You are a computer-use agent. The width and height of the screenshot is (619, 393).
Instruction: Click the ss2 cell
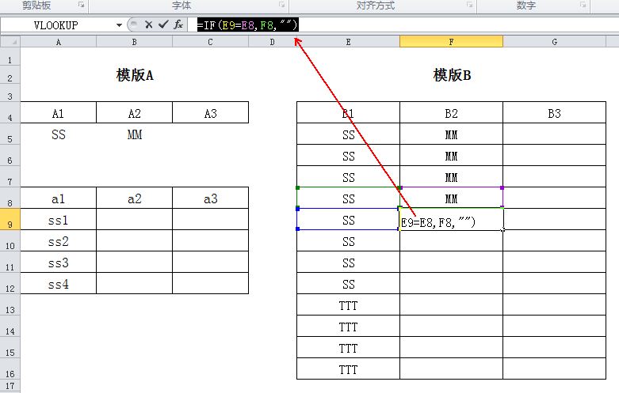tap(59, 240)
